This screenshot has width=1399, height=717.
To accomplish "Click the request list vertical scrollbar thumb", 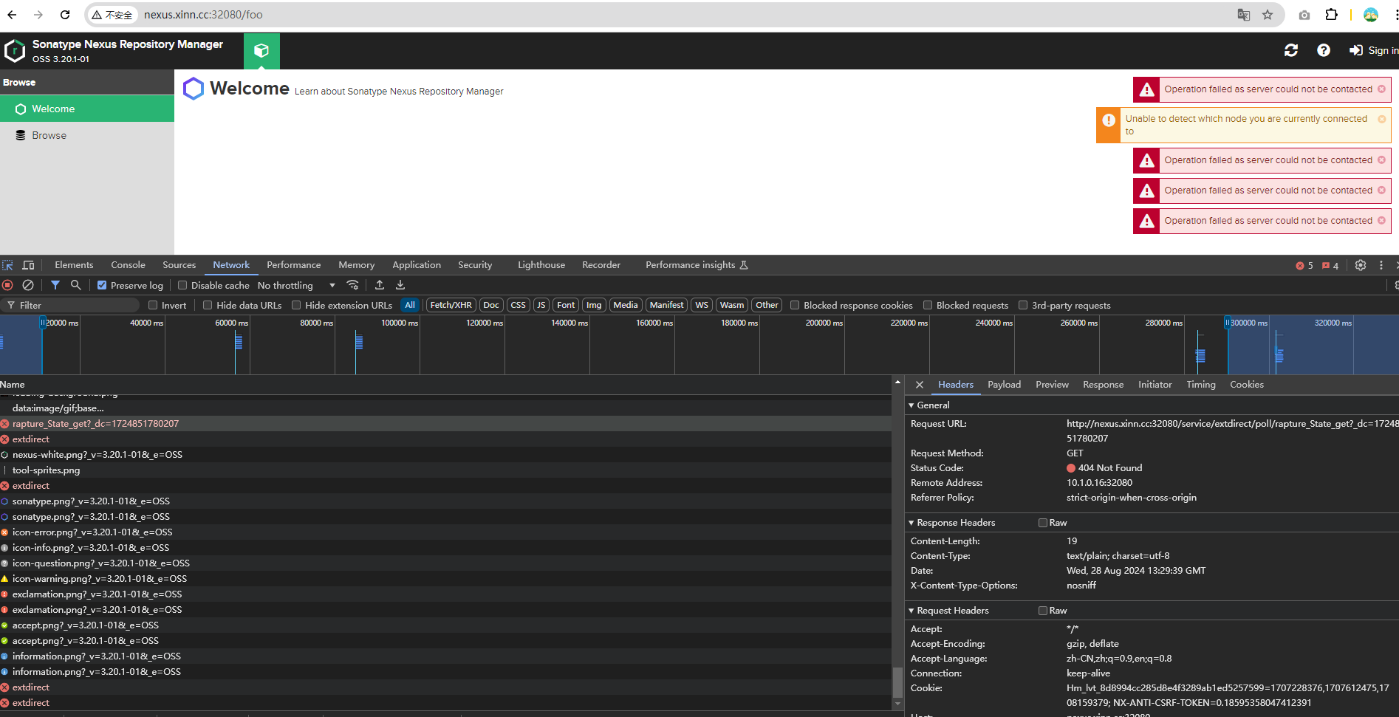I will [x=897, y=682].
